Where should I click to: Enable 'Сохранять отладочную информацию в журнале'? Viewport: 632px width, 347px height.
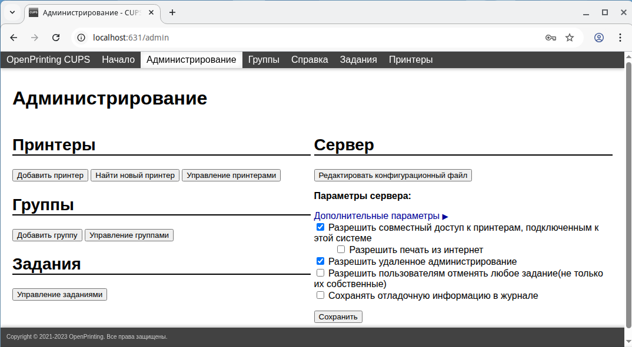point(321,295)
